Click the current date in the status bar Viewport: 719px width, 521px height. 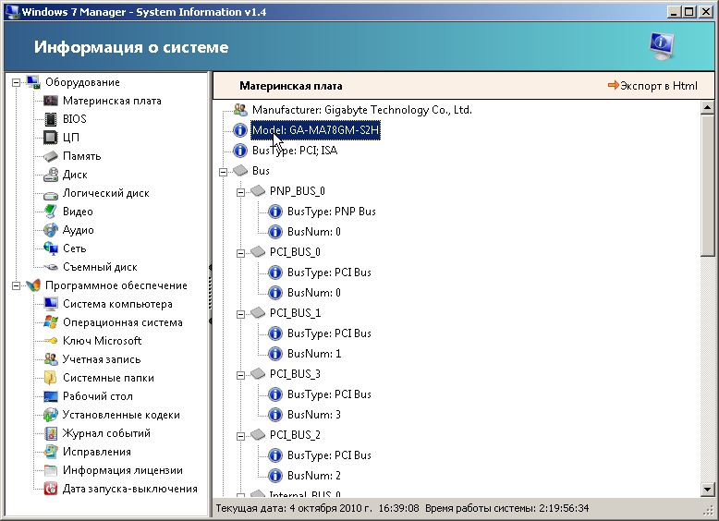(317, 508)
